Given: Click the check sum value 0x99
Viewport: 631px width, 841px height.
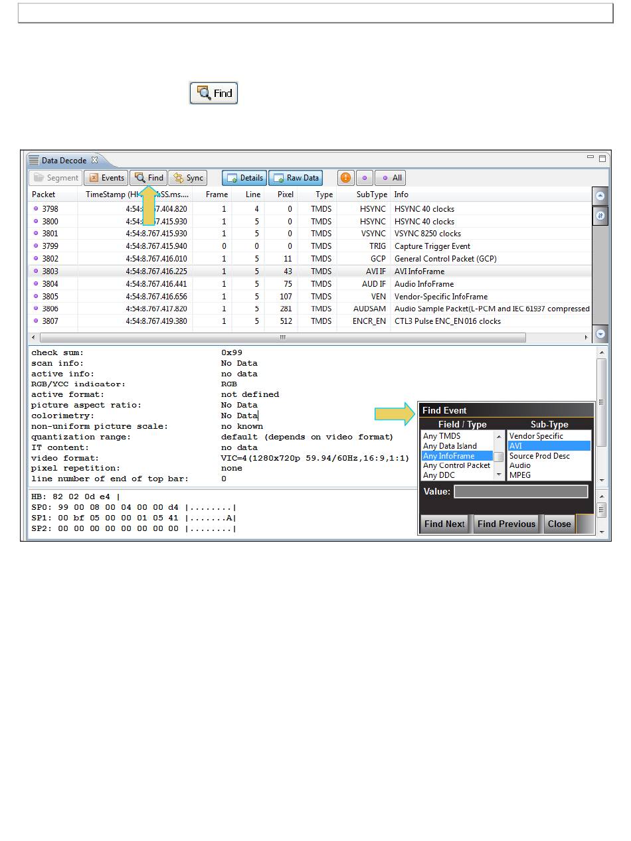Looking at the screenshot, I should coord(232,353).
